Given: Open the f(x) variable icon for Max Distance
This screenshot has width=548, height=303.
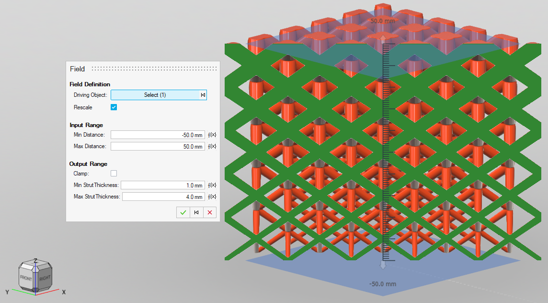Looking at the screenshot, I should [212, 146].
